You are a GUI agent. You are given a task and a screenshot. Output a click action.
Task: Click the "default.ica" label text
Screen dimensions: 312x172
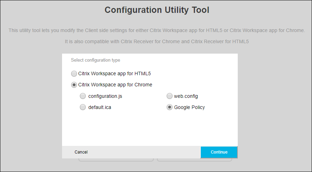point(100,107)
